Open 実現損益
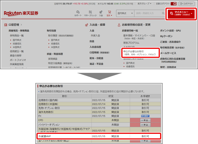This screenshot has height=144, width=198. click(53, 59)
